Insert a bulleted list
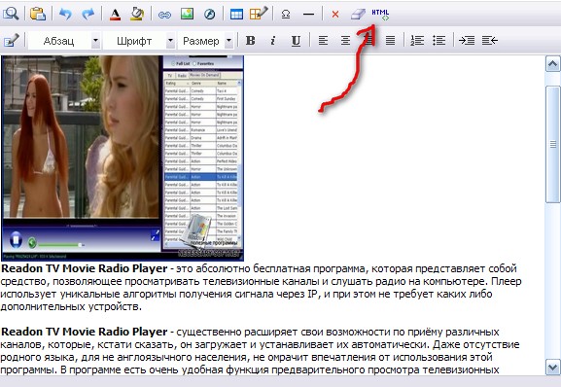The height and width of the screenshot is (387, 561). pos(439,41)
